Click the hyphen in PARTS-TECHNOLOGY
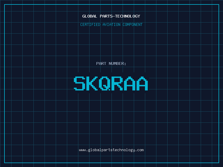223x167 pixels. 114,16
